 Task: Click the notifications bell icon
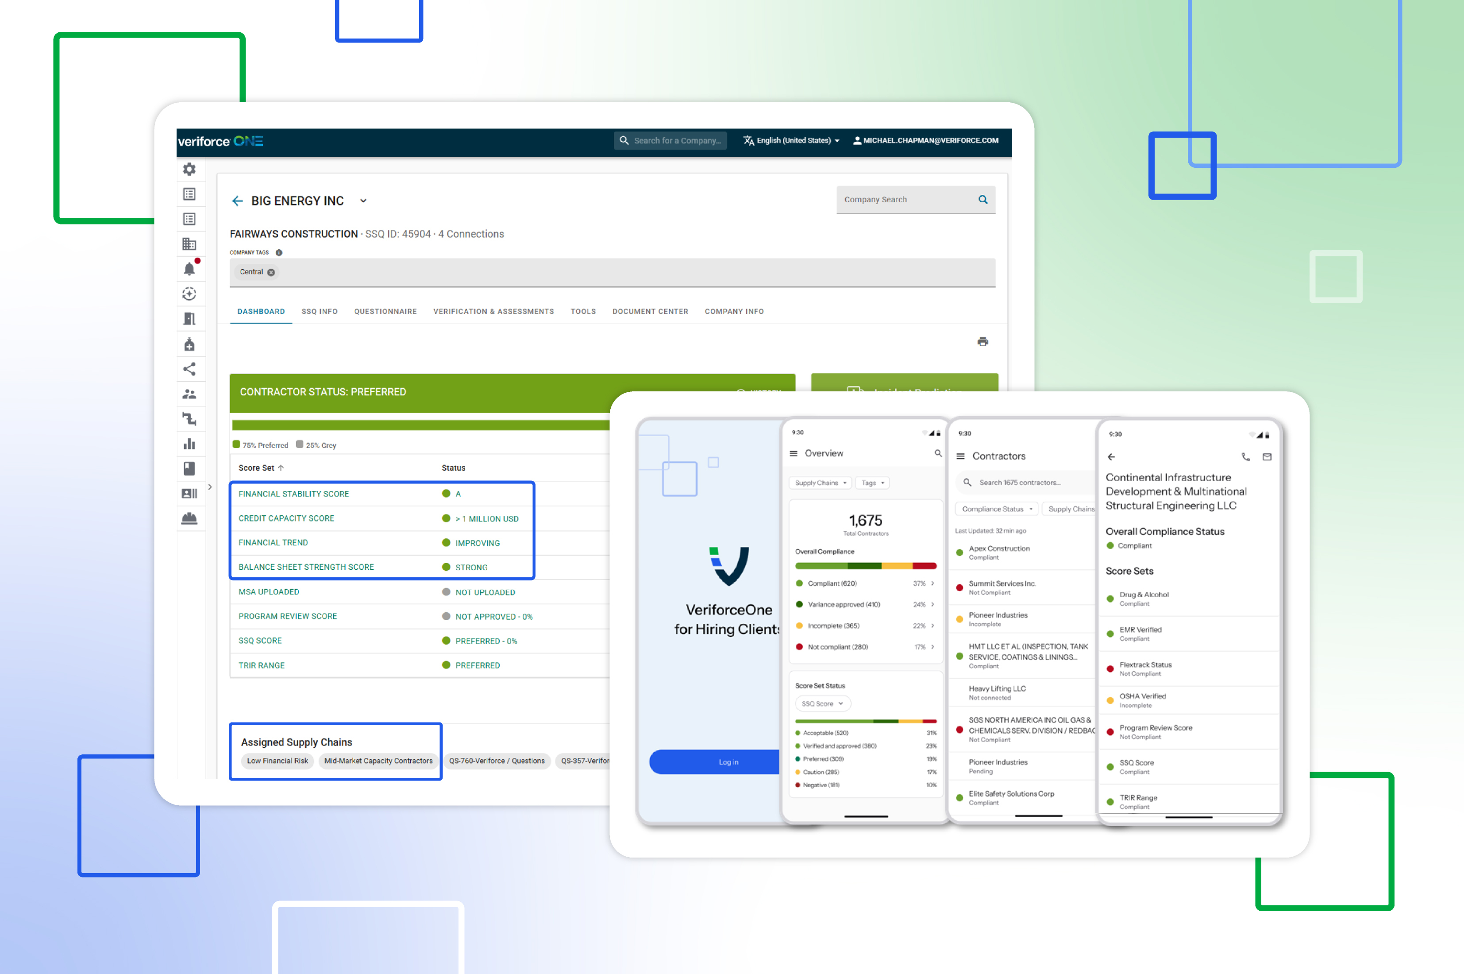coord(189,269)
